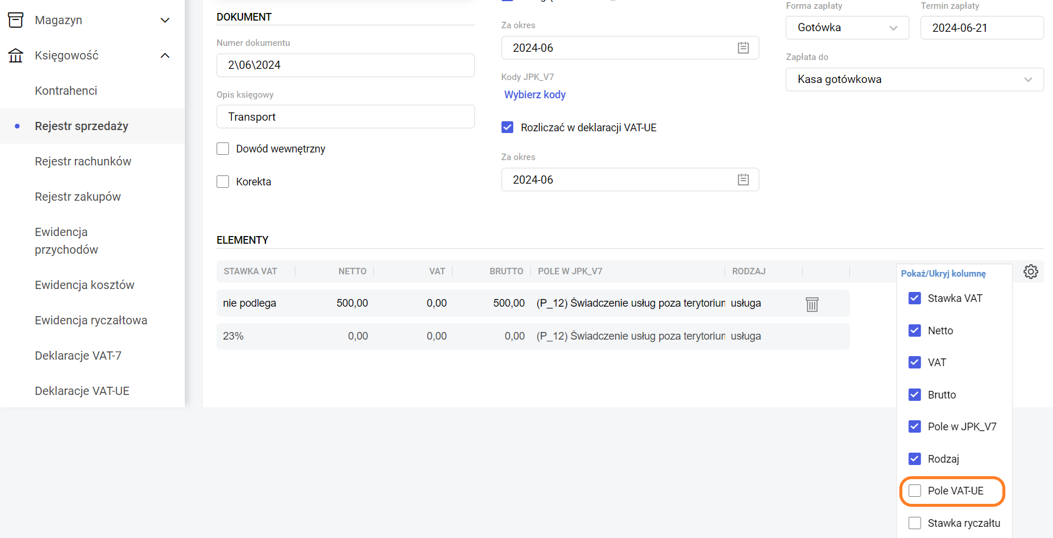The height and width of the screenshot is (538, 1053).
Task: Open calendar icon in VAT-UE Za okres field
Action: click(x=743, y=180)
